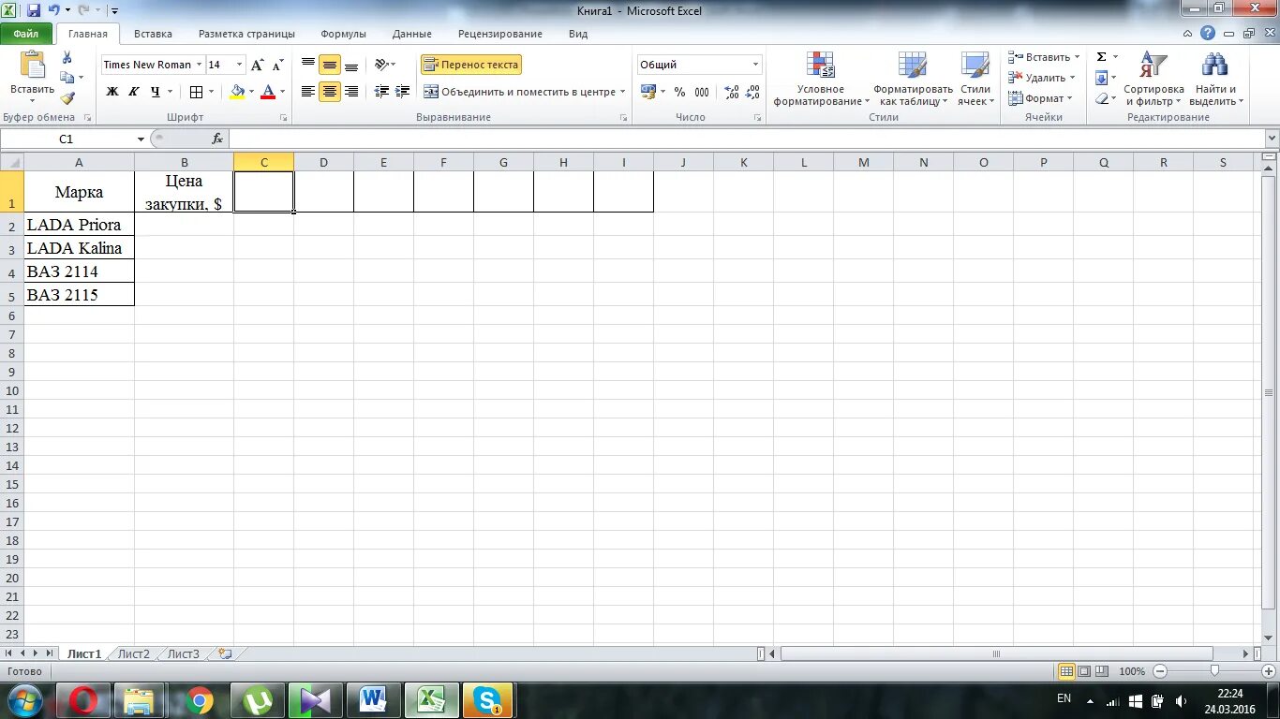Image resolution: width=1280 pixels, height=719 pixels.
Task: Click the insert new sheet tab icon
Action: 225,653
